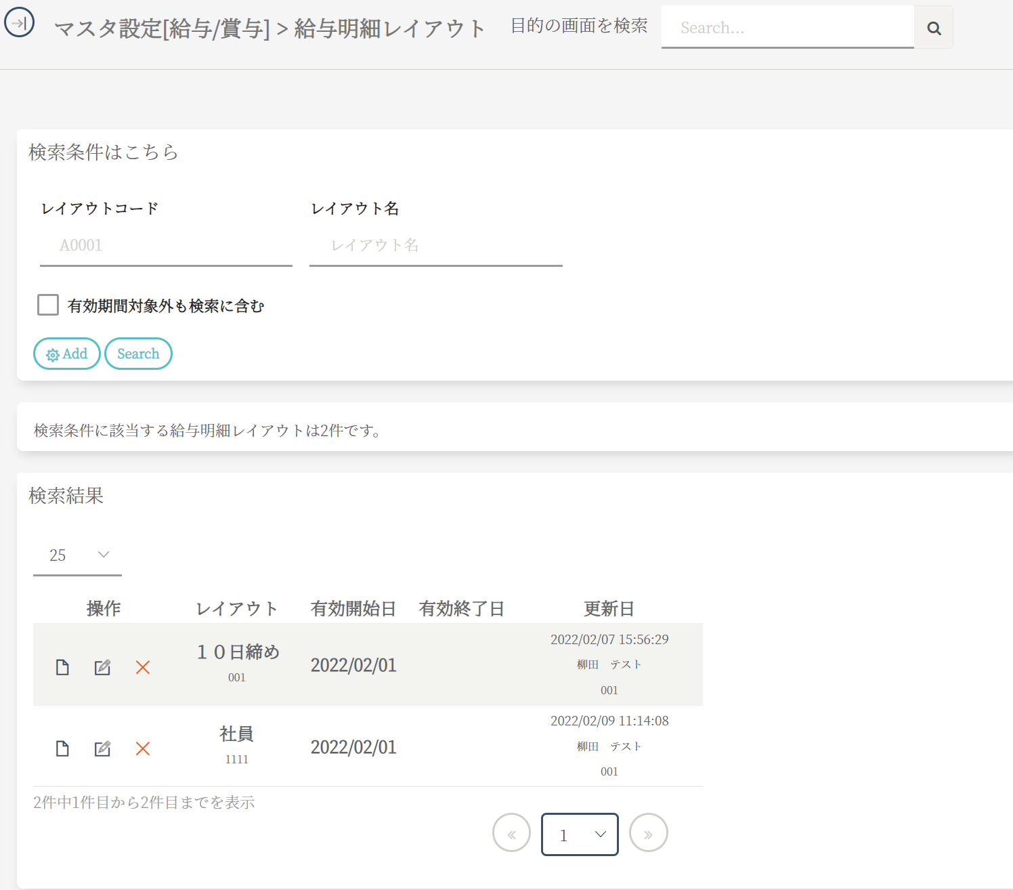Delete the 10日締め layout row
This screenshot has height=890, width=1013.
click(143, 667)
